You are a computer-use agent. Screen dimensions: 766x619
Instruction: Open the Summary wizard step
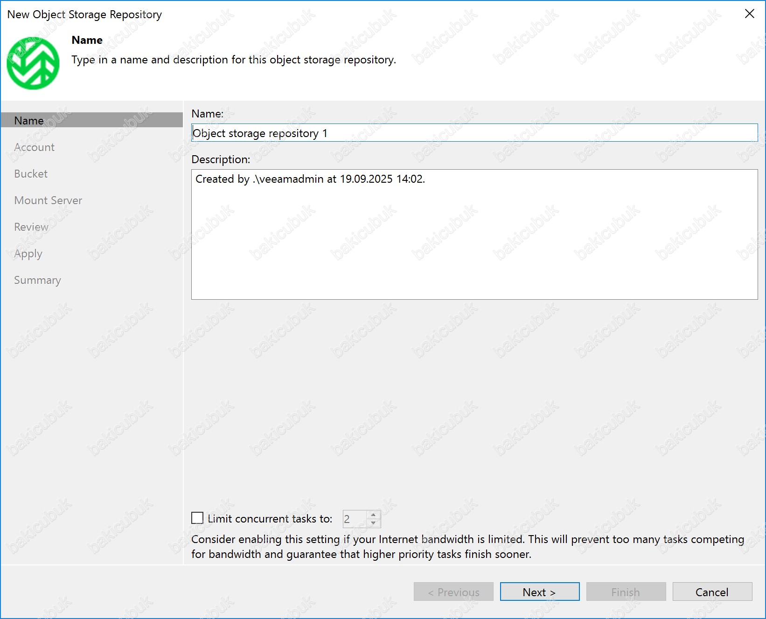click(37, 280)
